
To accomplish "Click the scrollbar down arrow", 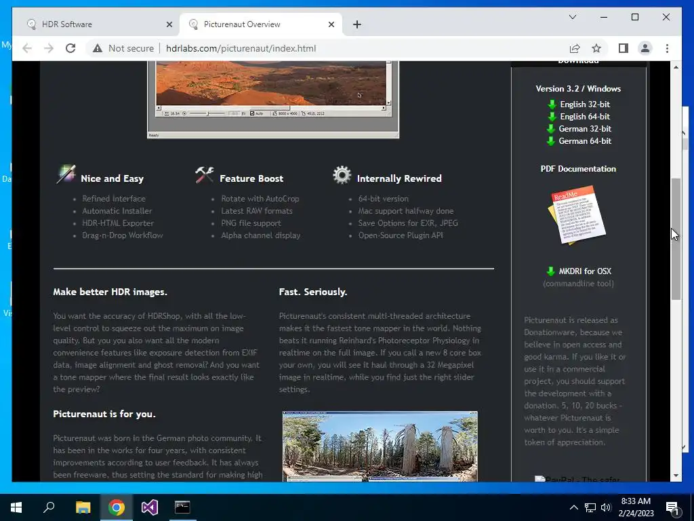I will click(676, 476).
